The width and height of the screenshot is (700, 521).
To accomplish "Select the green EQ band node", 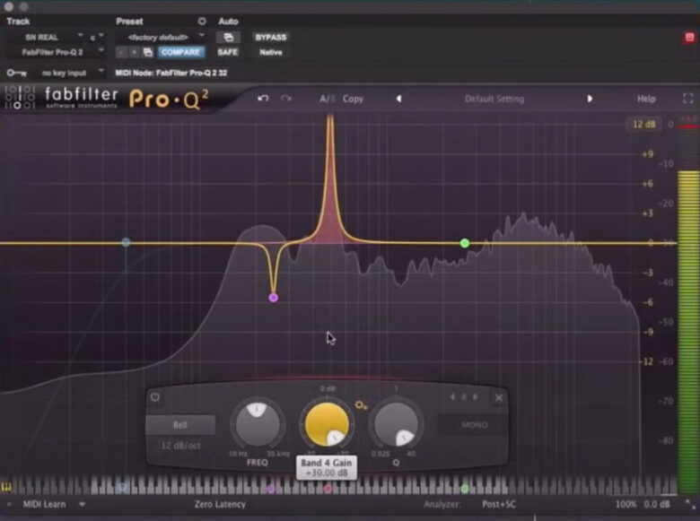I will (x=465, y=243).
